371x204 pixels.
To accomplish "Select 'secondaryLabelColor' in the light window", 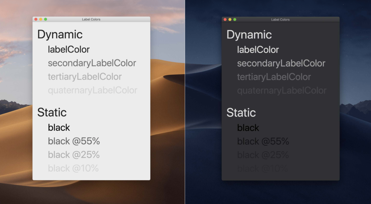I will point(92,63).
